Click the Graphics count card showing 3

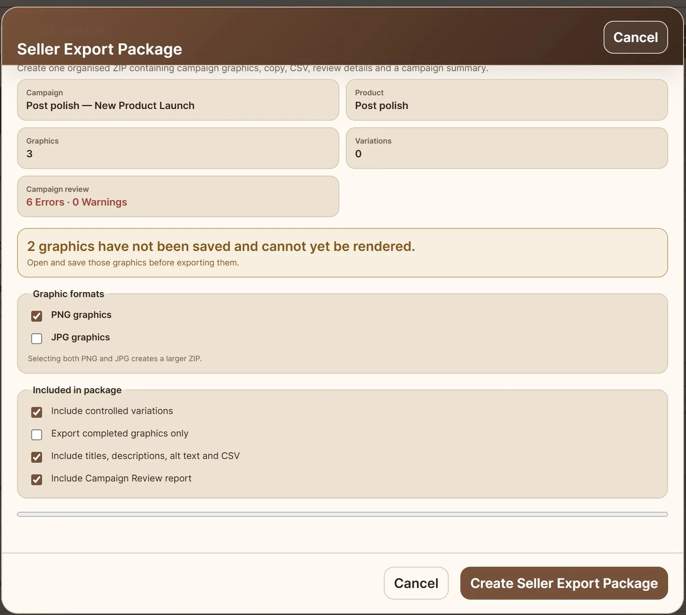(x=178, y=148)
